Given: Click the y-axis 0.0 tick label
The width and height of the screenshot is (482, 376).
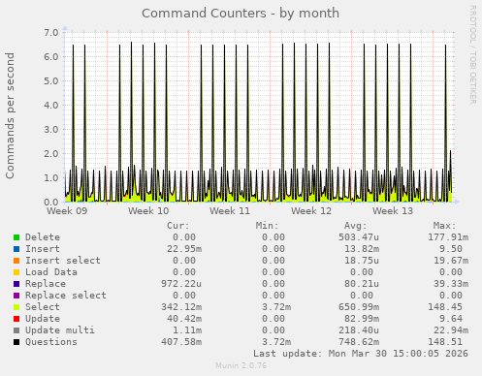Looking at the screenshot, I should point(51,202).
